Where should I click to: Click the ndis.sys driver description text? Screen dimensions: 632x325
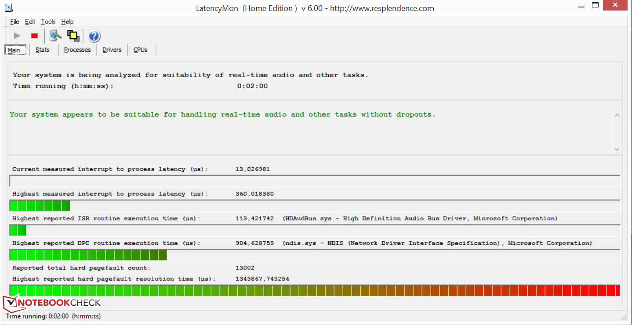pyautogui.click(x=437, y=243)
